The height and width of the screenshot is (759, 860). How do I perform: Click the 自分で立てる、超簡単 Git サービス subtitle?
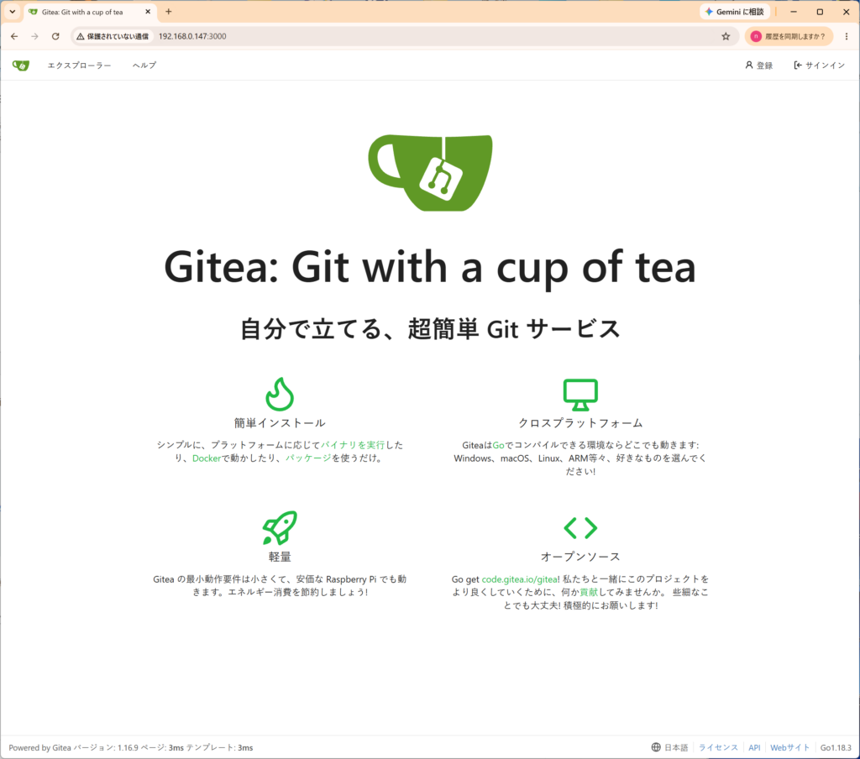point(430,329)
